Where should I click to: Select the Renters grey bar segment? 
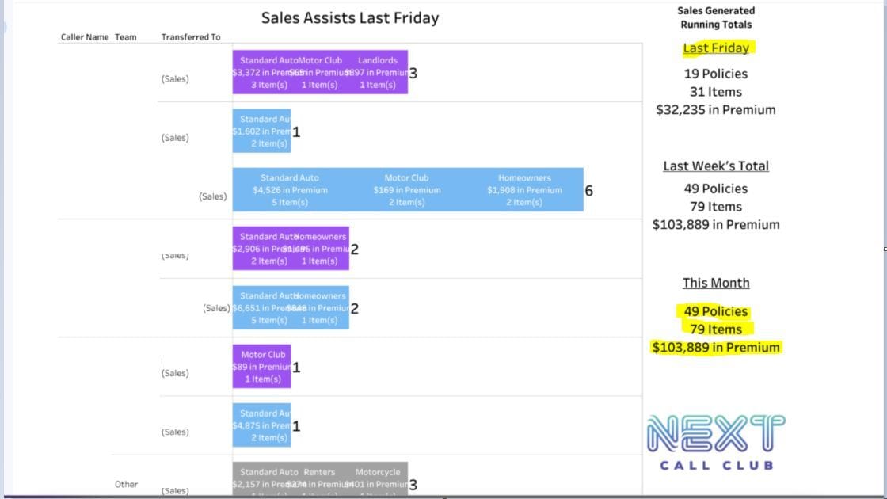pyautogui.click(x=320, y=478)
